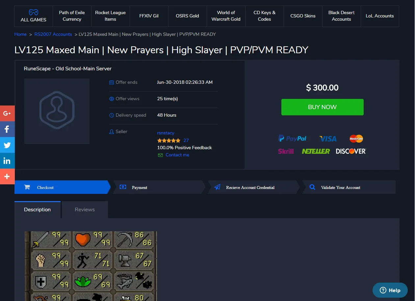Open CD Keys & Codes menu
The height and width of the screenshot is (301, 415).
(264, 16)
